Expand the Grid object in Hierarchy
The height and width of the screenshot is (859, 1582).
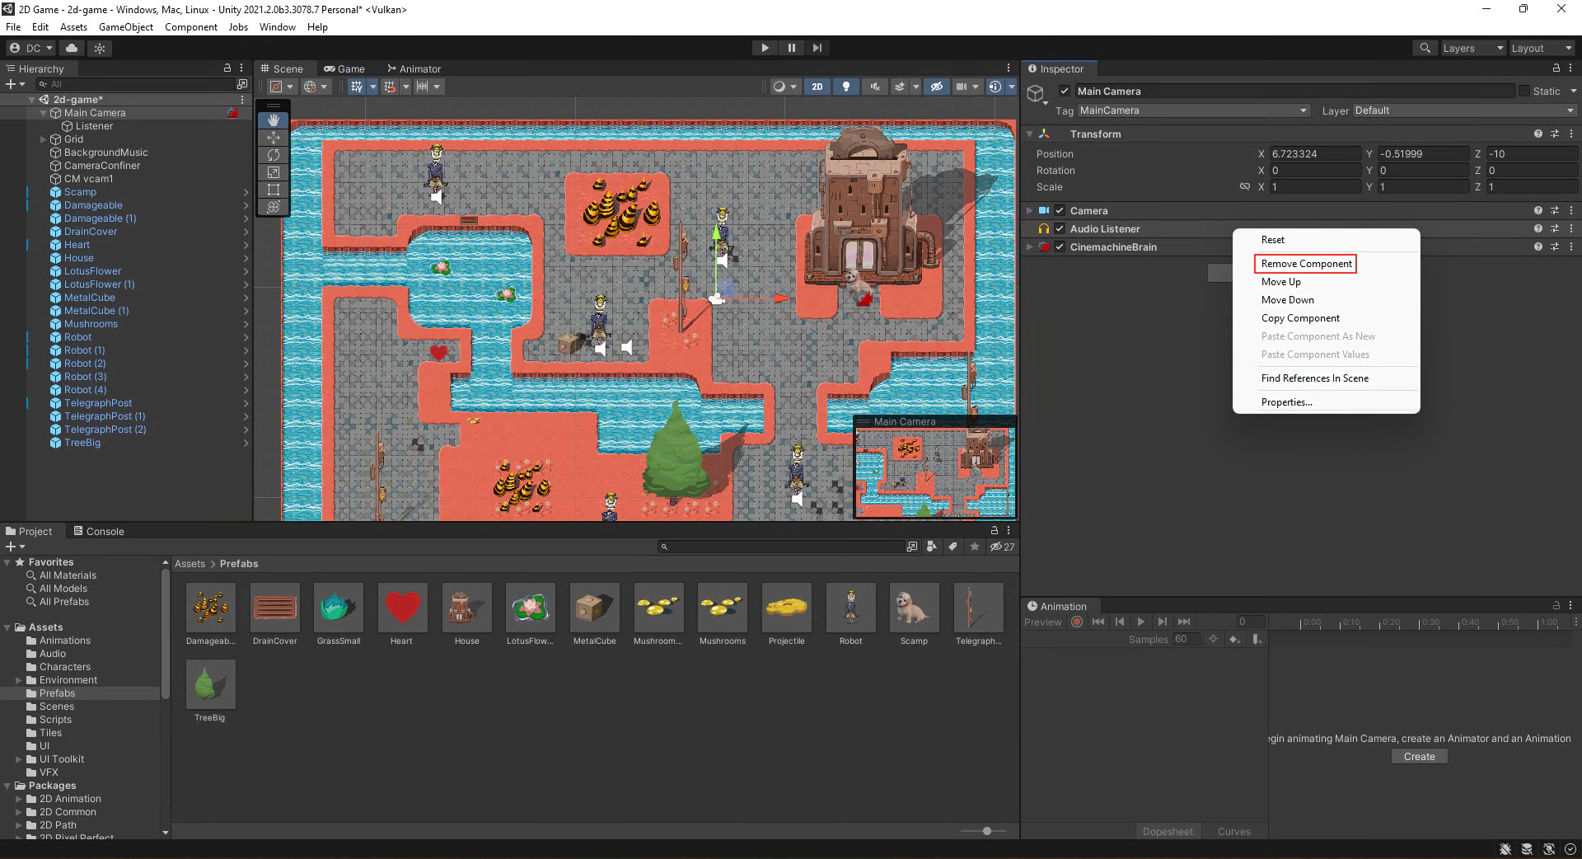point(44,139)
